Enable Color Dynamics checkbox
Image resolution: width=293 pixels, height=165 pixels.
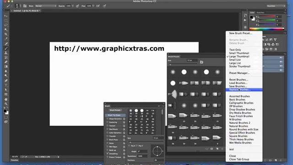coord(108,133)
